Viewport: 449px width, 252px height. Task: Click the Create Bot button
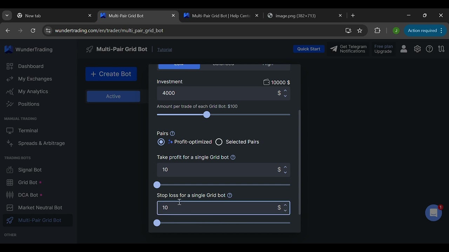111,74
